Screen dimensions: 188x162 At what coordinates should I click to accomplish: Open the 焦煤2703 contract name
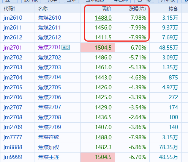coord(49,67)
